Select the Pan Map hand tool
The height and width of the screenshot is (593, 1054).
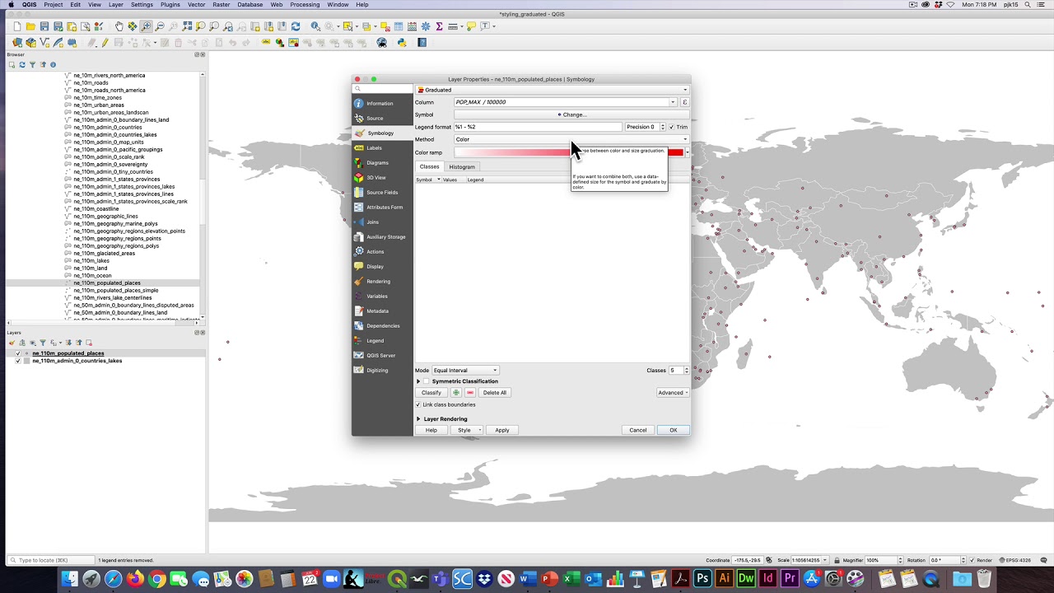click(119, 26)
